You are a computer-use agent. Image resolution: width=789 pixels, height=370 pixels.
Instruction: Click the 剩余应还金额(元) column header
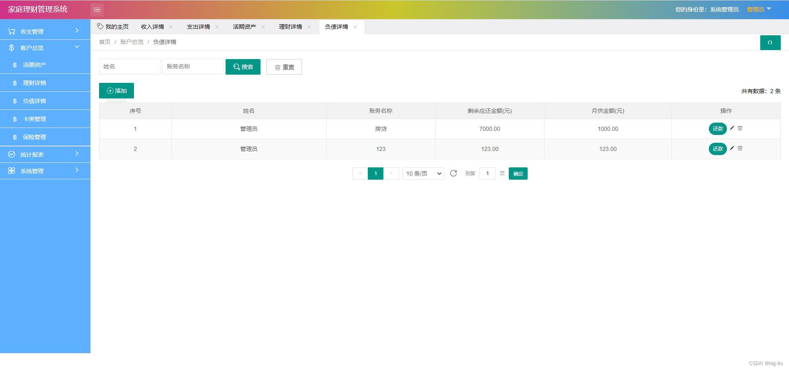(x=489, y=111)
